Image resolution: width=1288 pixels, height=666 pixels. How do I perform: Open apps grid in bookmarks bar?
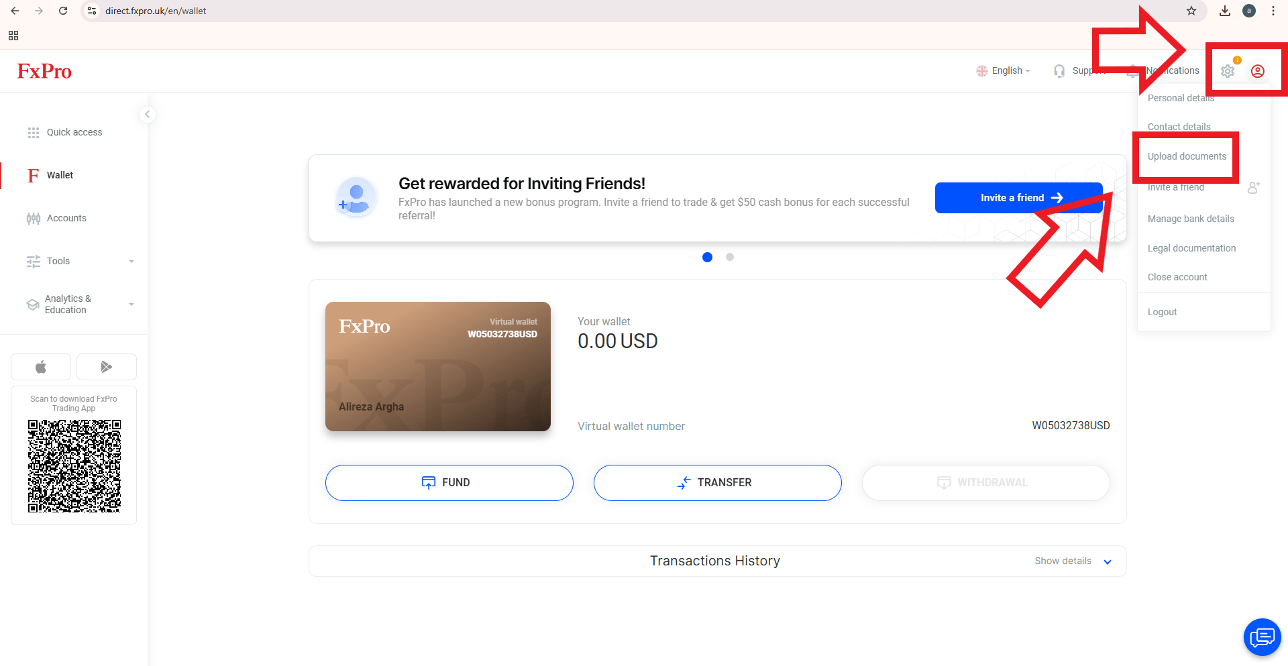coord(13,36)
